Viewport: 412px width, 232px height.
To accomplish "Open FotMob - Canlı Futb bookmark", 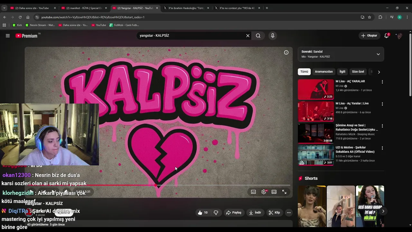I will (124, 25).
